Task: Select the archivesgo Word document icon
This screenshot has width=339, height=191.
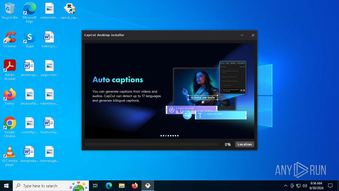Action: pos(29,68)
